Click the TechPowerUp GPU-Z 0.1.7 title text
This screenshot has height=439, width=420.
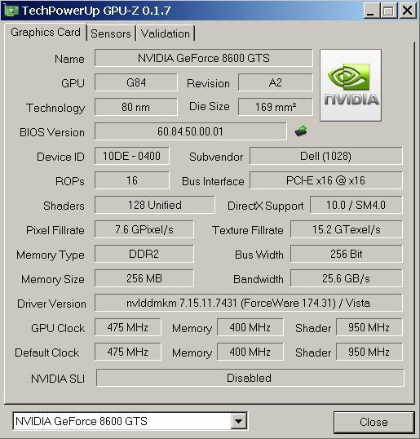(x=96, y=11)
